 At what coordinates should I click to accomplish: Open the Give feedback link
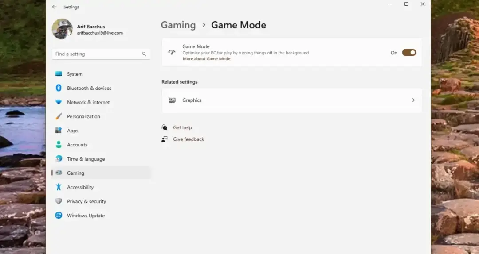tap(188, 139)
